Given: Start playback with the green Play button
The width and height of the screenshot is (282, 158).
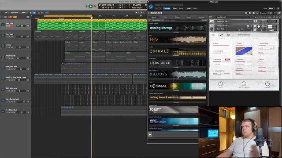Looking at the screenshot, I should pyautogui.click(x=91, y=6).
